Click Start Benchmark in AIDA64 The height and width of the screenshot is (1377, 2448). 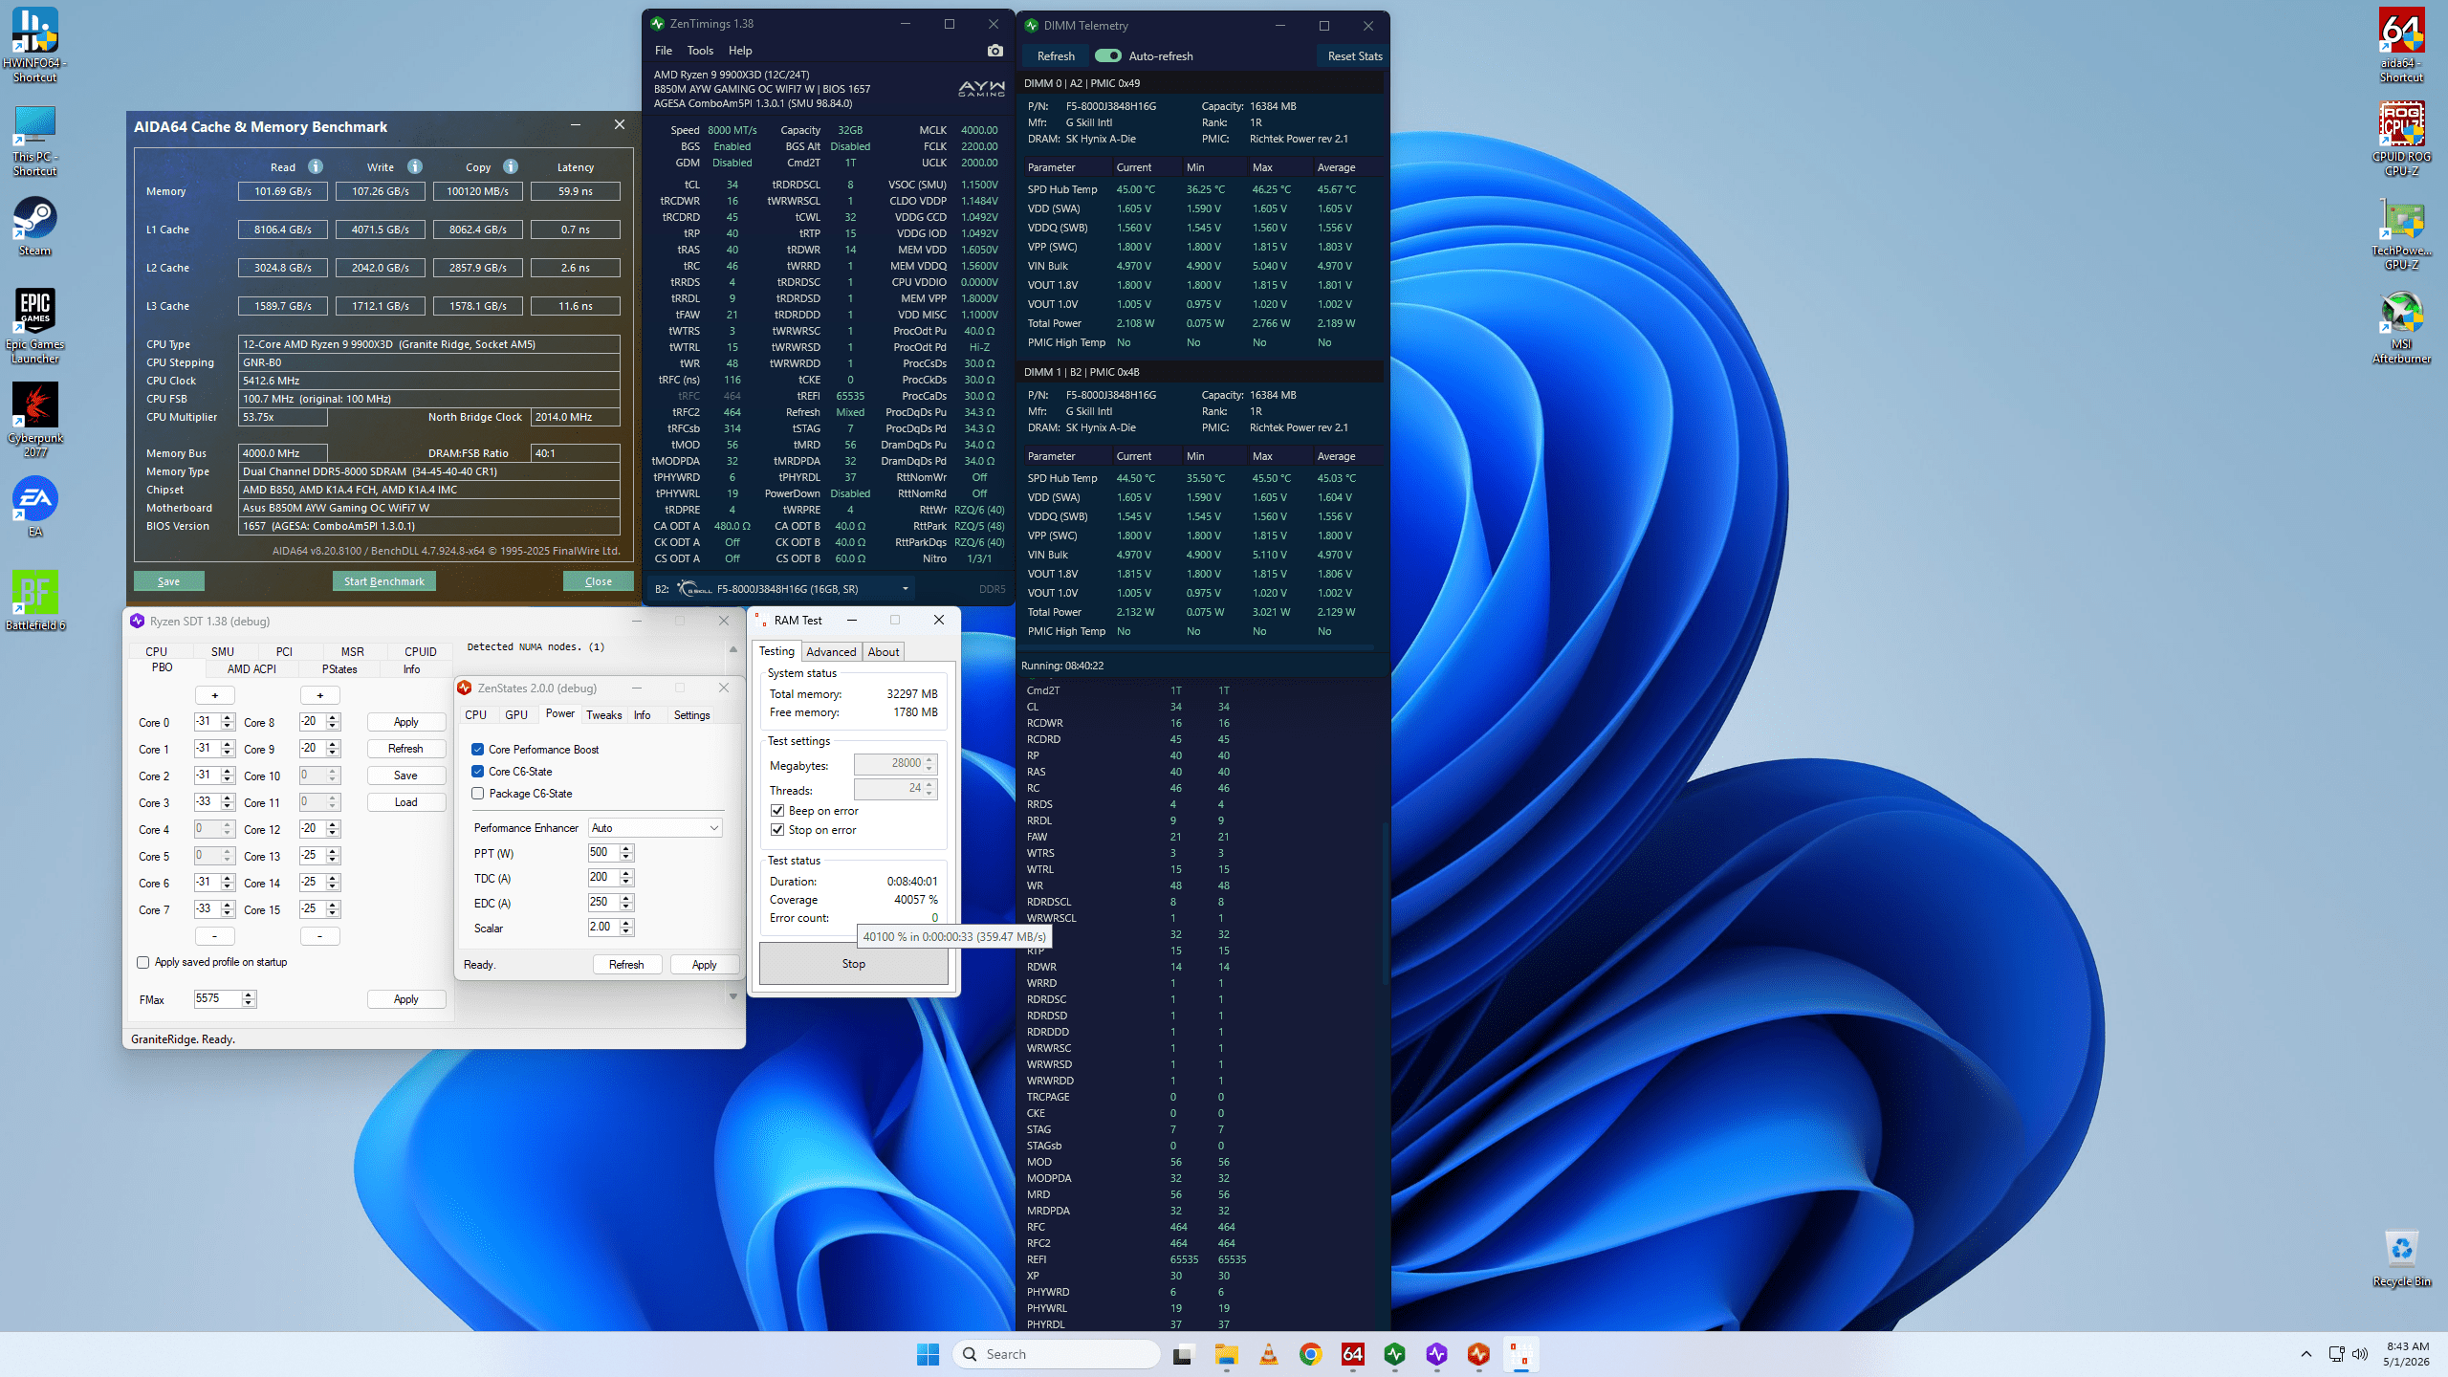[x=383, y=581]
